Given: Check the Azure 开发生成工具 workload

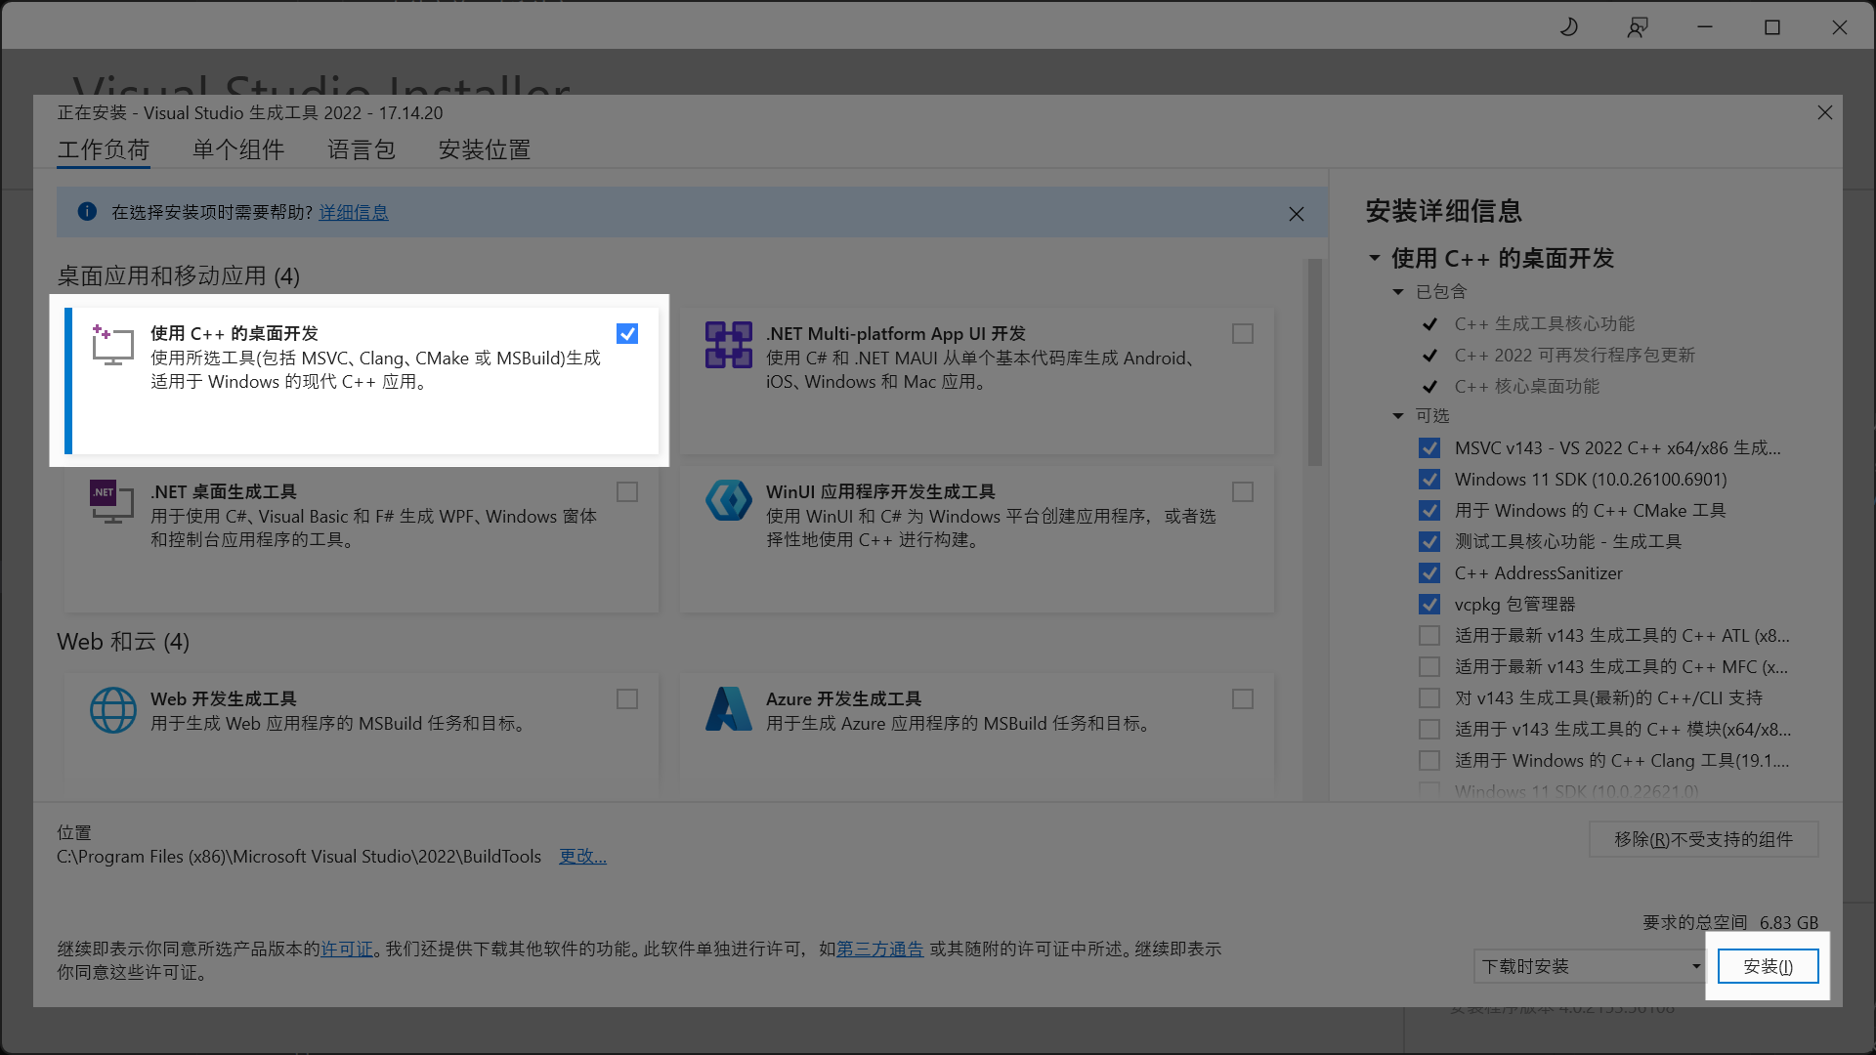Looking at the screenshot, I should (1243, 699).
